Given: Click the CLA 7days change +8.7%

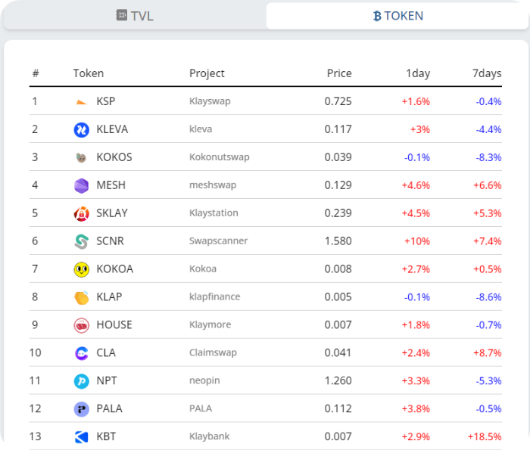Looking at the screenshot, I should 487,353.
